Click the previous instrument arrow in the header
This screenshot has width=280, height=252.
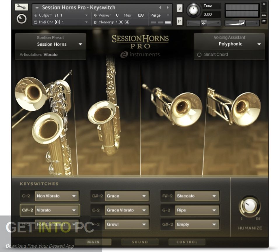(x=160, y=7)
